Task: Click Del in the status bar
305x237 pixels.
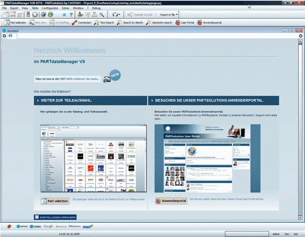Action: click(296, 234)
